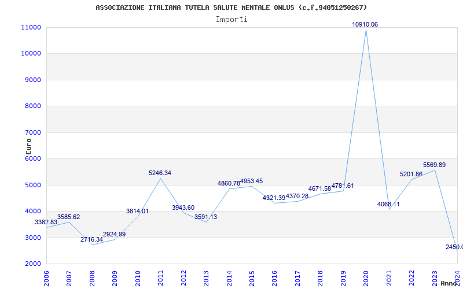Select the 3000 y-axis tick label
Viewport: 463px width, 289px height.
(32, 238)
